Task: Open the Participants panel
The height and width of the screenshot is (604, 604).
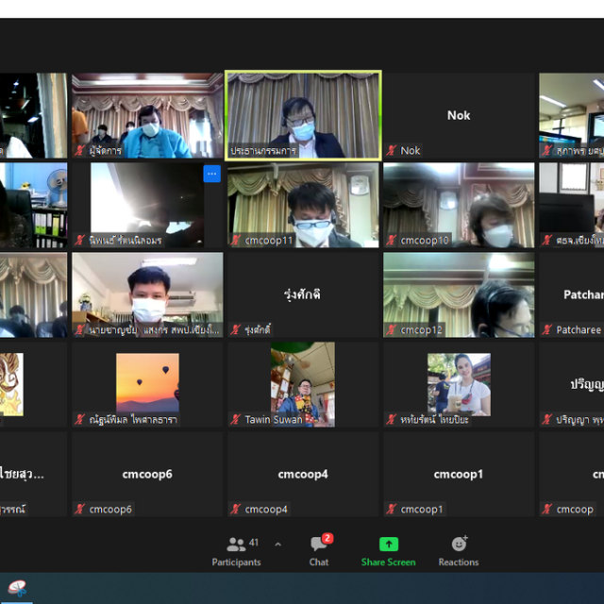Action: [236, 550]
